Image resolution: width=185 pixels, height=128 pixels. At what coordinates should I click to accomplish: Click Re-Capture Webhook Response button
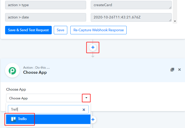tap(99, 30)
